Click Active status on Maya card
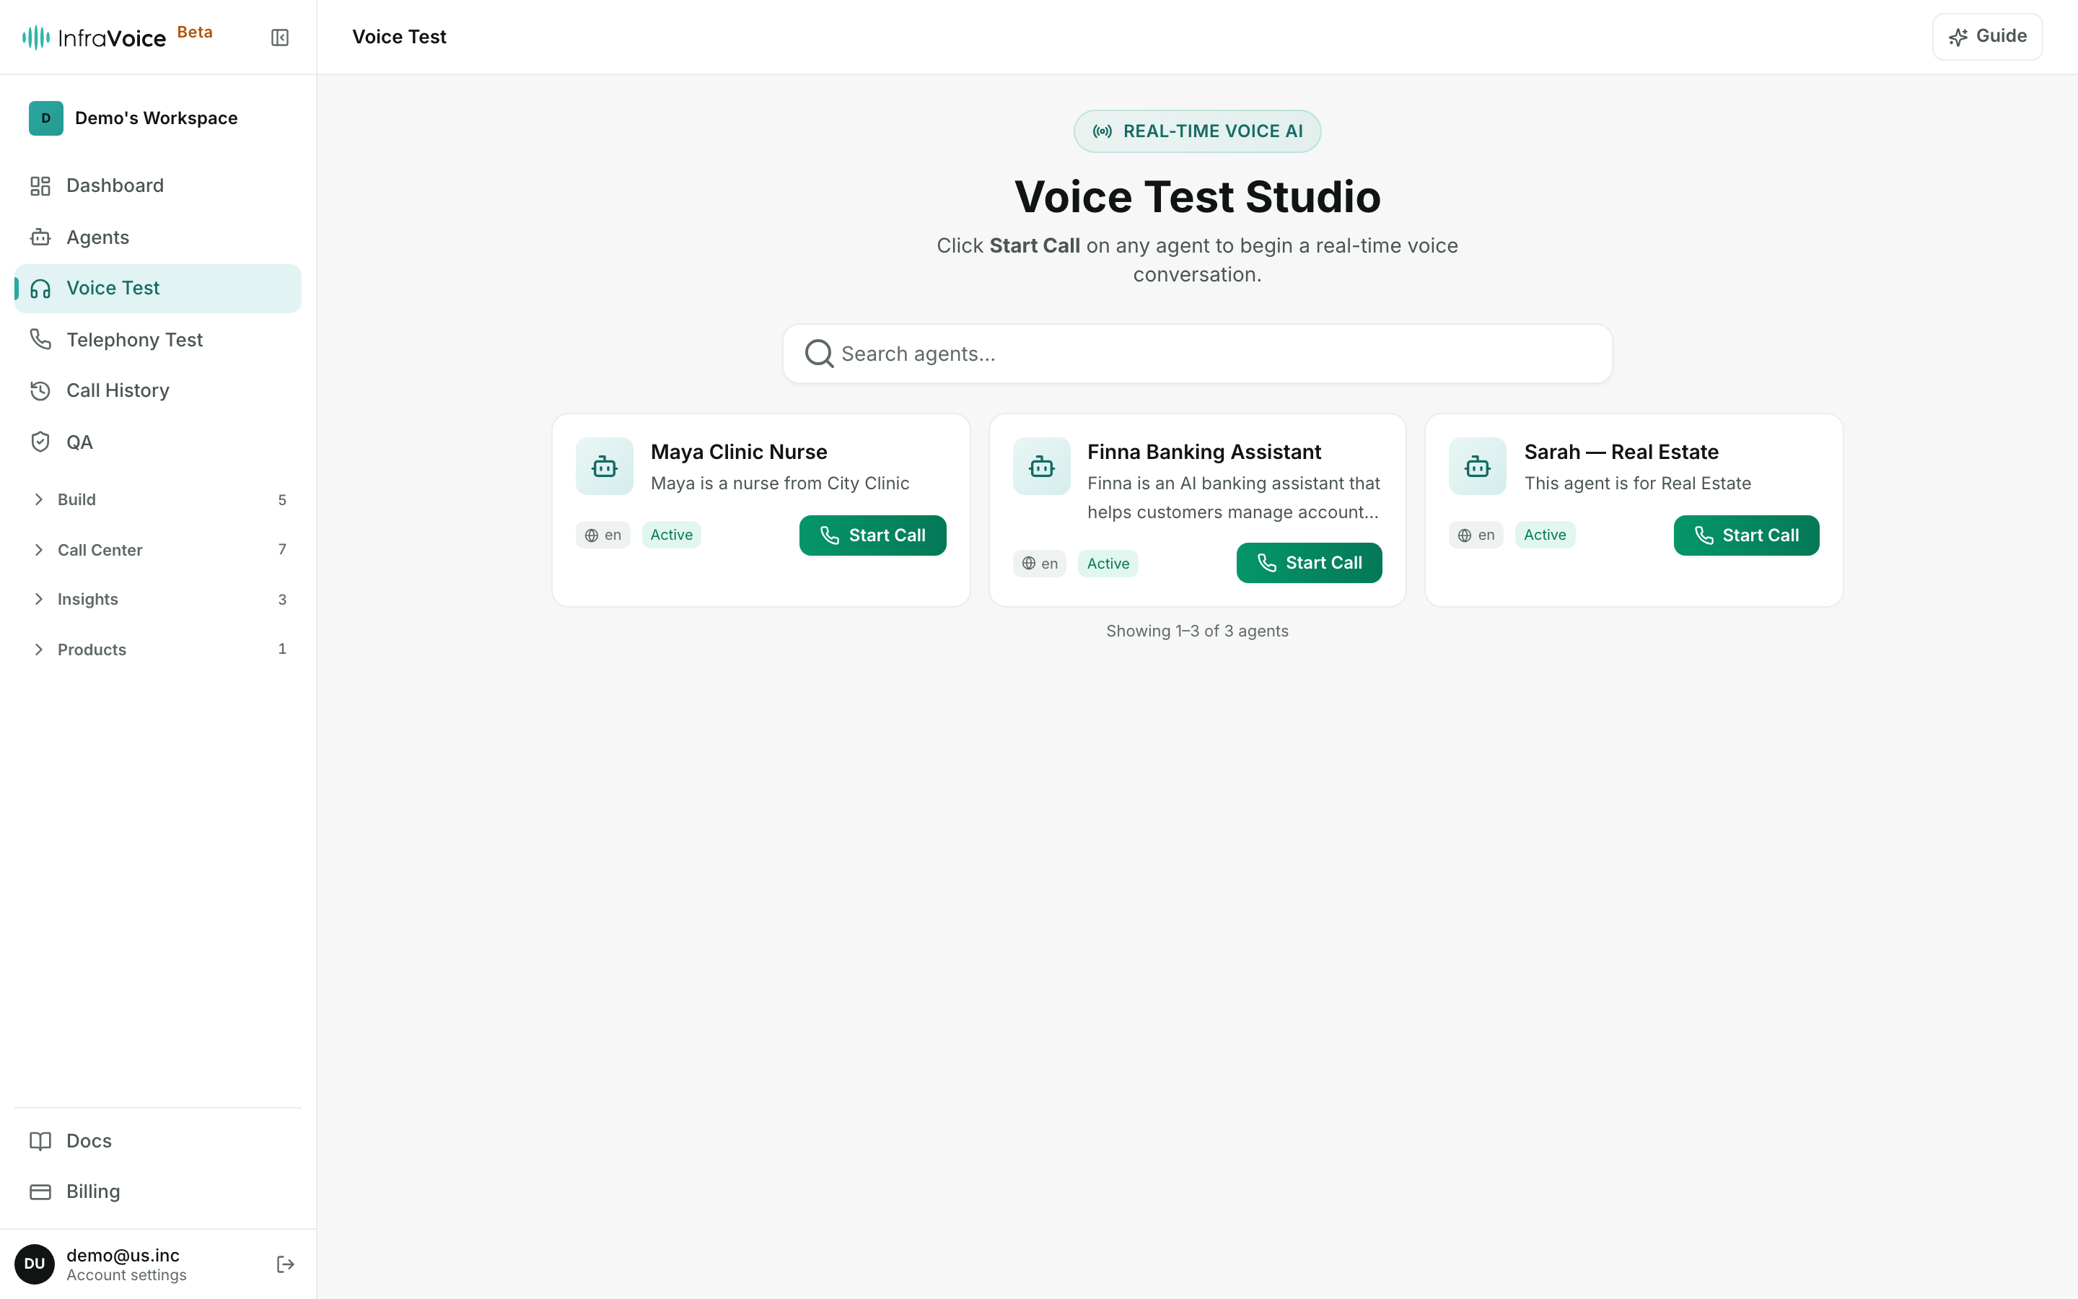This screenshot has height=1299, width=2078. [x=672, y=535]
